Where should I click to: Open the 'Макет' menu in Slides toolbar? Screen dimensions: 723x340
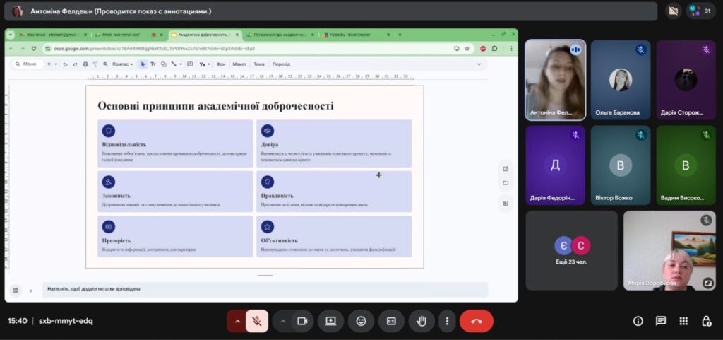pos(239,64)
